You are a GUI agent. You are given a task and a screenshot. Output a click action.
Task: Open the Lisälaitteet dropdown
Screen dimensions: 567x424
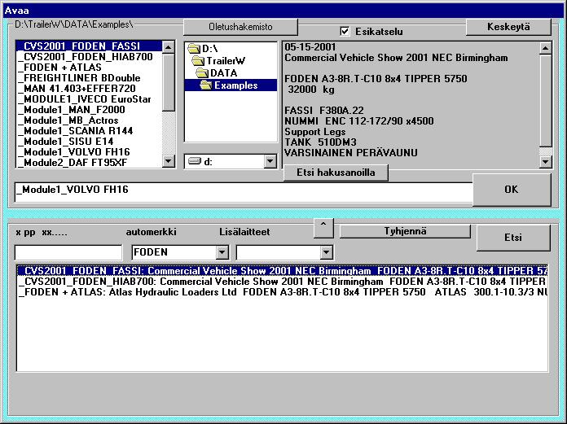point(326,252)
